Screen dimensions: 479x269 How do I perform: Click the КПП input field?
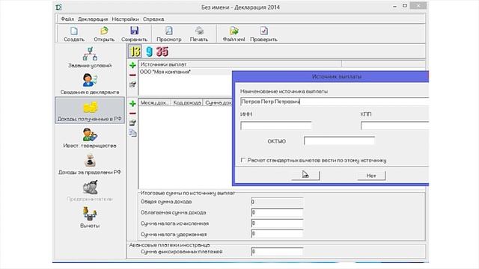(x=394, y=126)
